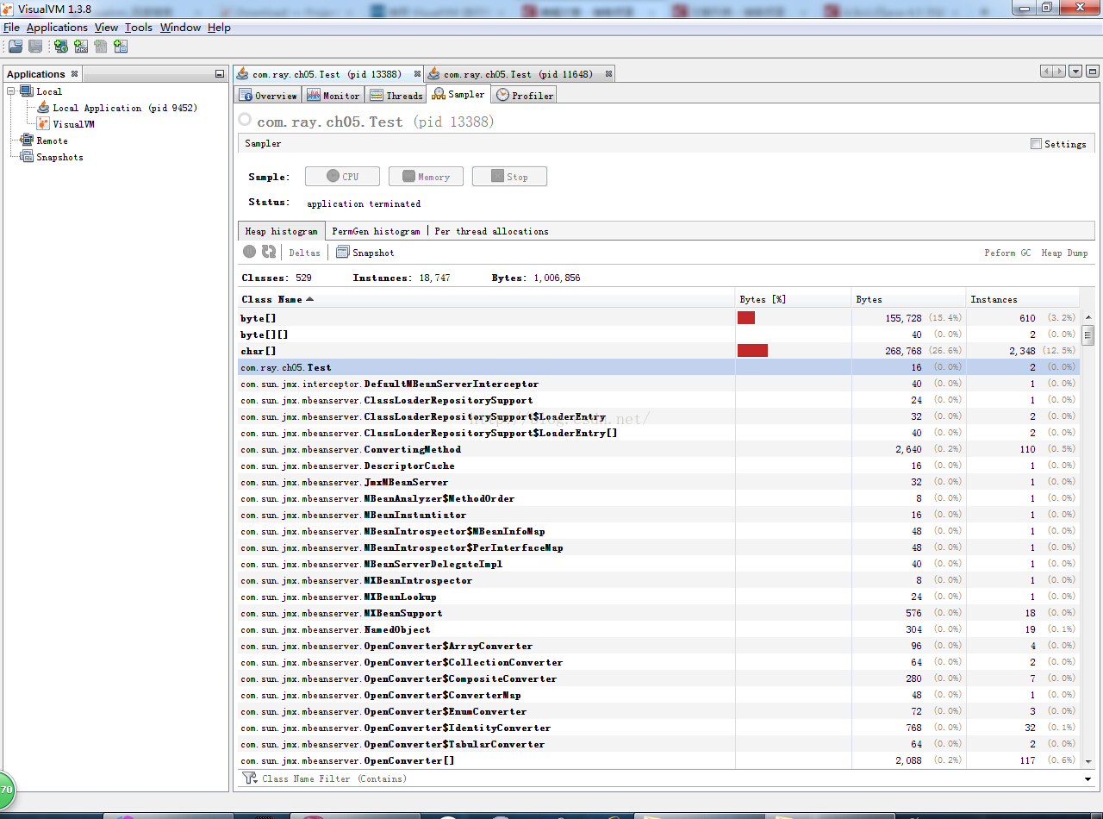Open the View menu
1103x819 pixels.
(107, 28)
